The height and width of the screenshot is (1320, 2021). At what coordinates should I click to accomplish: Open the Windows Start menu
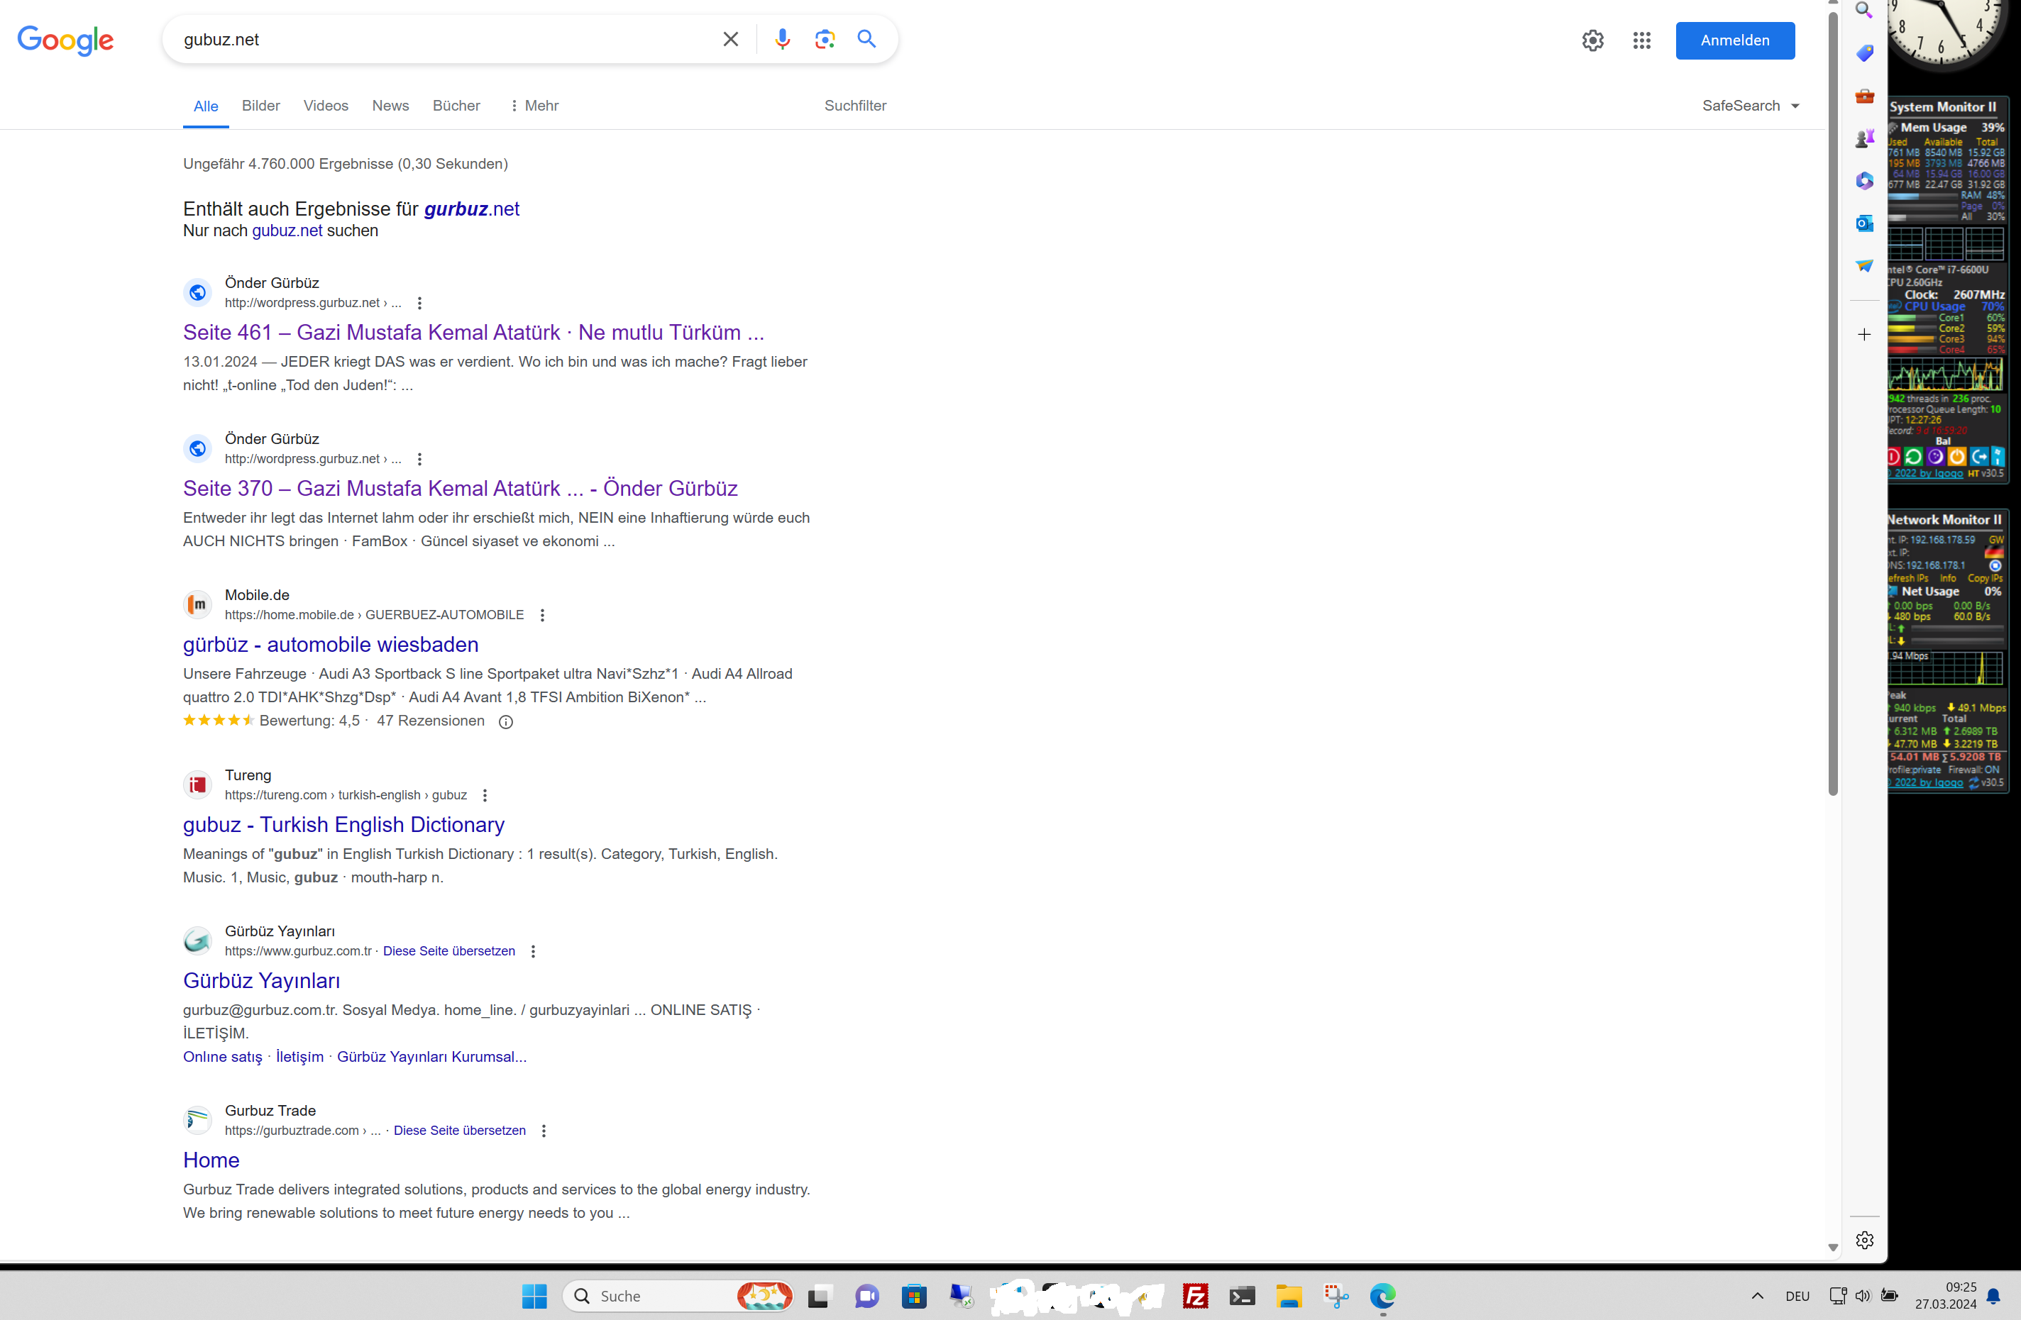click(x=534, y=1296)
